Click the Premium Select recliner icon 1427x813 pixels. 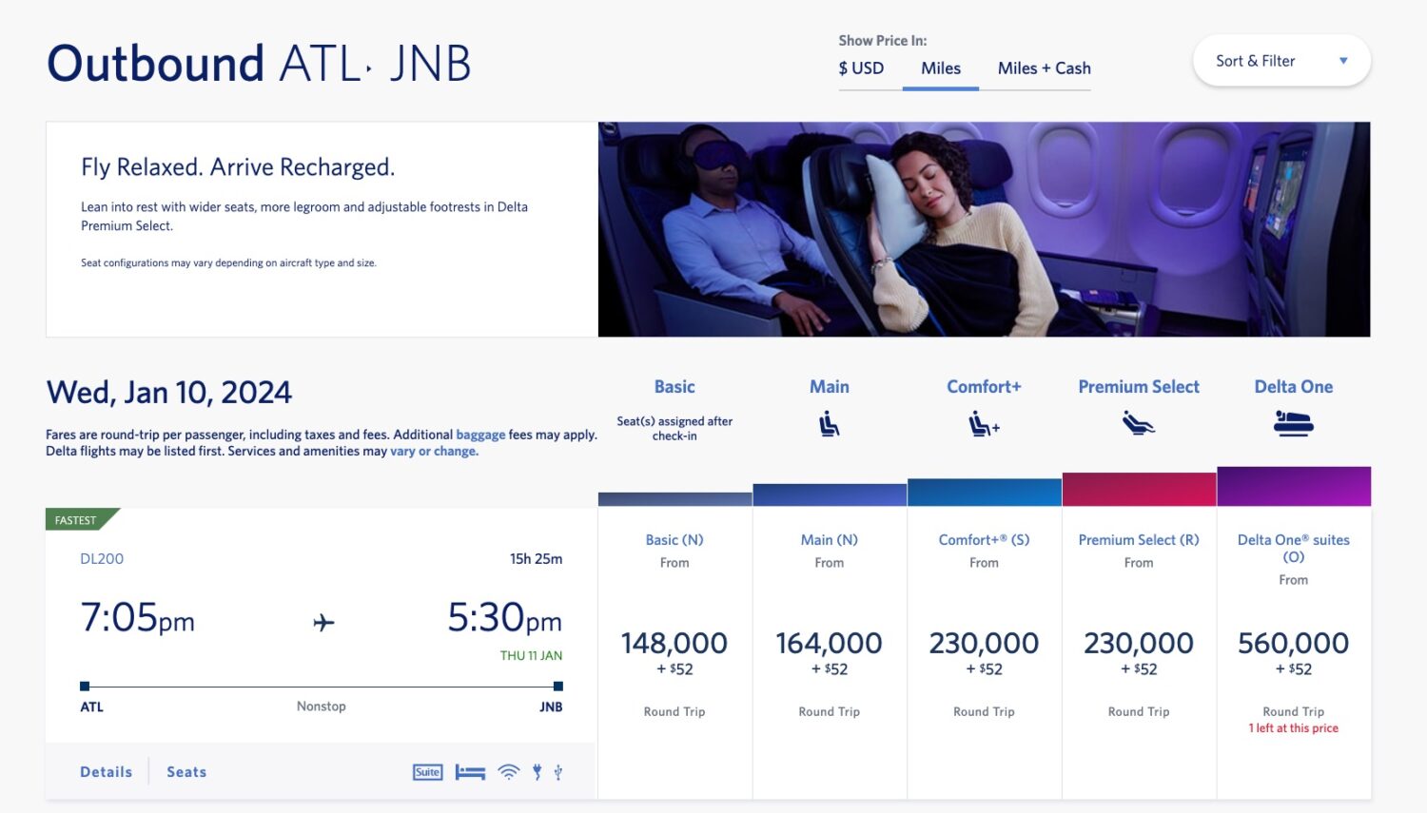pyautogui.click(x=1139, y=424)
